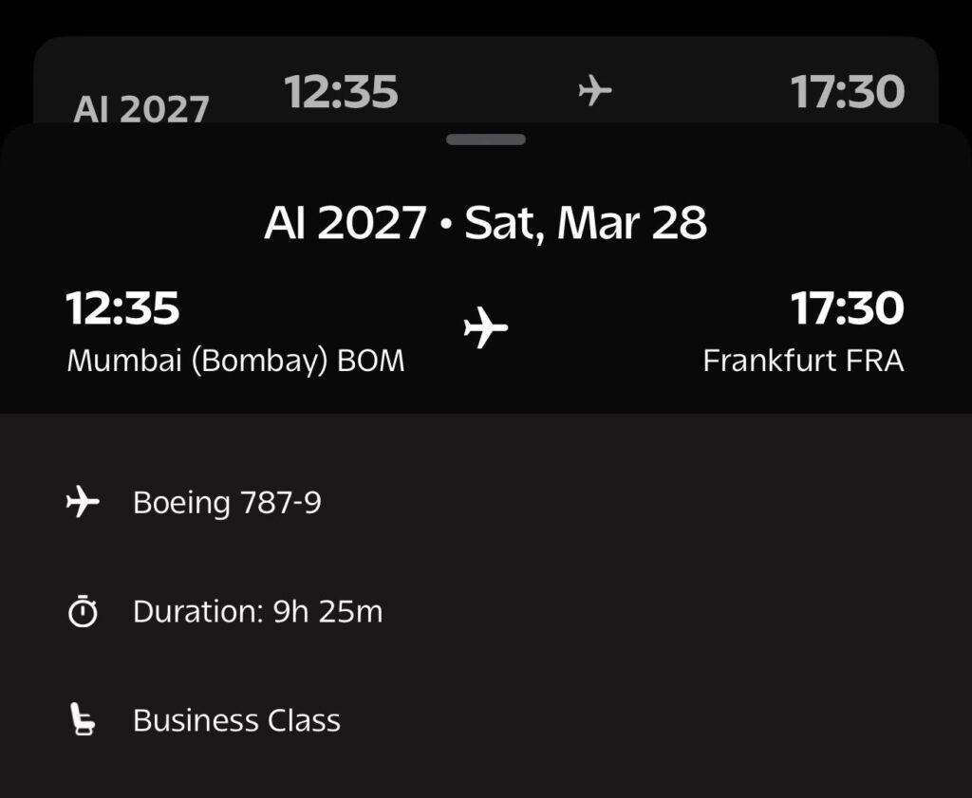Tap Frankfurt FRA arrival airport

pos(805,361)
